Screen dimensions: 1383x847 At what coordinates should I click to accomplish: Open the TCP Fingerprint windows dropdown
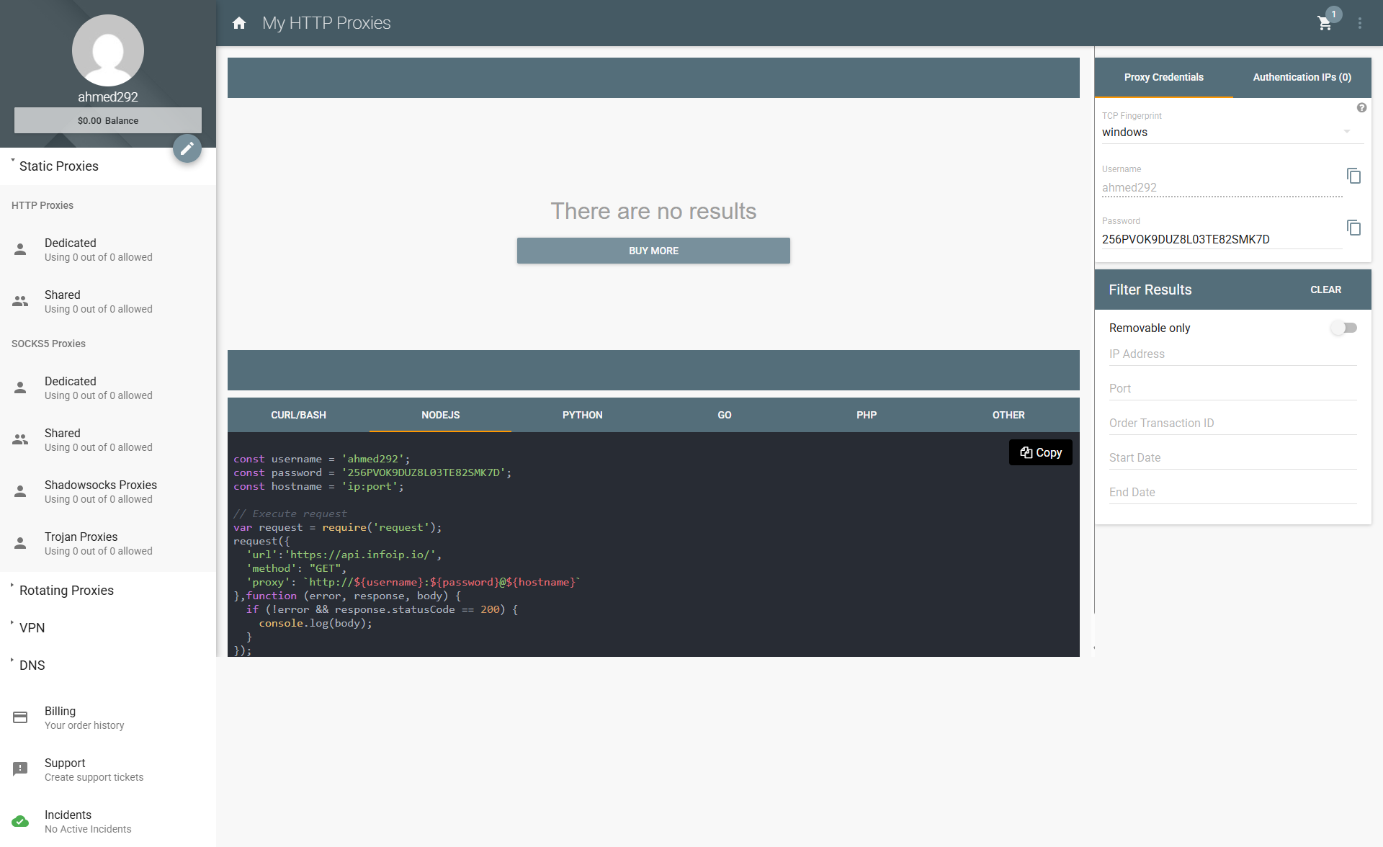coord(1226,133)
